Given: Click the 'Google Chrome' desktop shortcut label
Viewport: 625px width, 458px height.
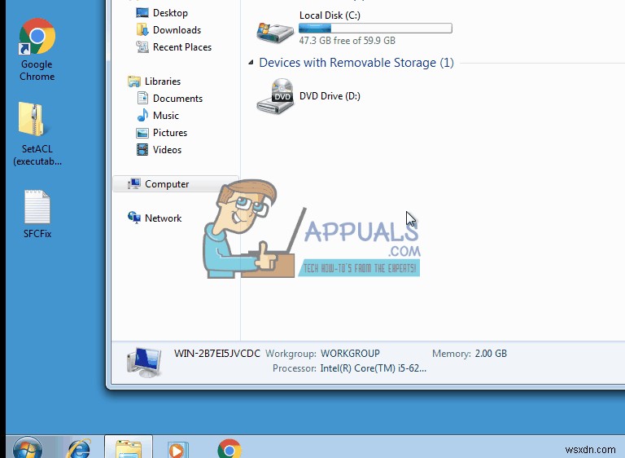Looking at the screenshot, I should click(37, 70).
